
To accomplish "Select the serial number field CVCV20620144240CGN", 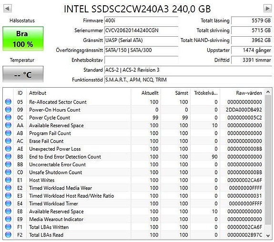I will point(141,30).
